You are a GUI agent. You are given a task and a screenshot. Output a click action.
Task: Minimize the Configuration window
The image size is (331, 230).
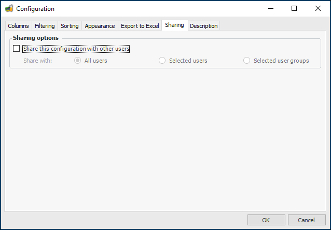click(271, 9)
